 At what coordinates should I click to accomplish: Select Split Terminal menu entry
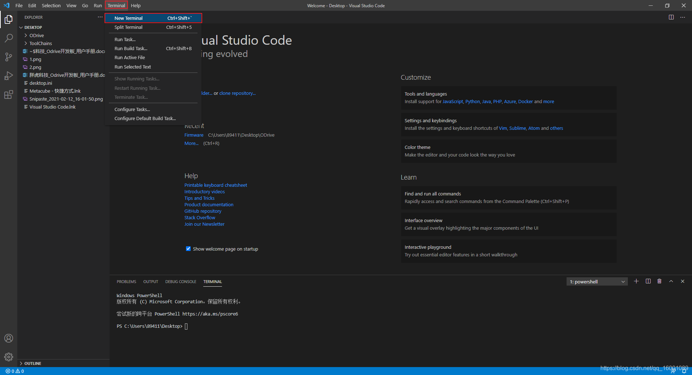[x=153, y=27]
